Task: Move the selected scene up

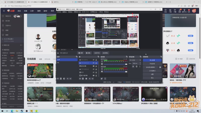Action: [67, 79]
